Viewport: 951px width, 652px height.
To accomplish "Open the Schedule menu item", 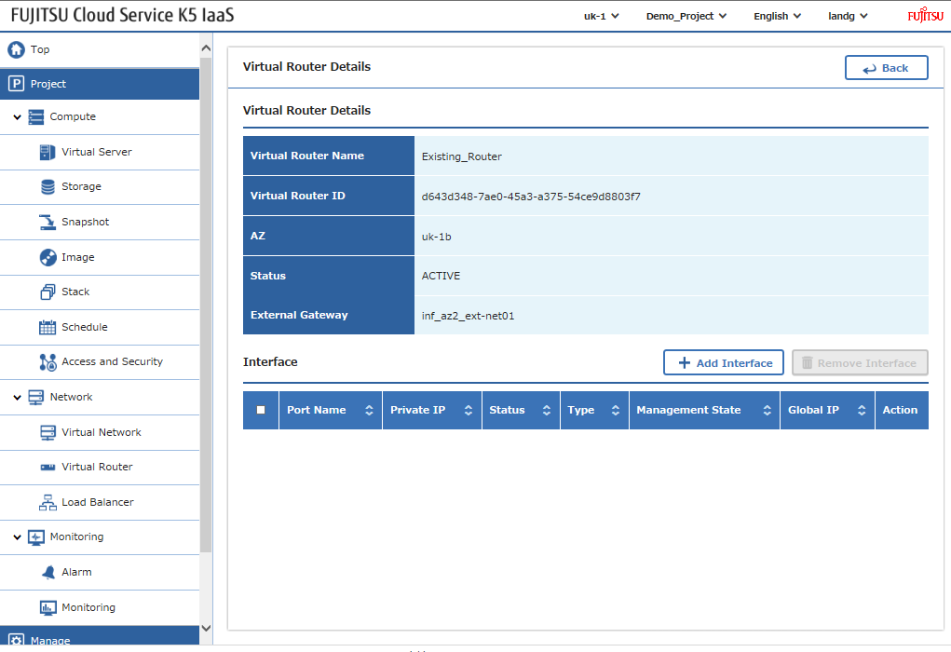I will pyautogui.click(x=100, y=327).
